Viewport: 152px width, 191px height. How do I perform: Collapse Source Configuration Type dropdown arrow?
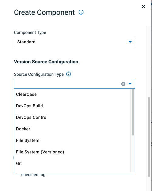[130, 84]
